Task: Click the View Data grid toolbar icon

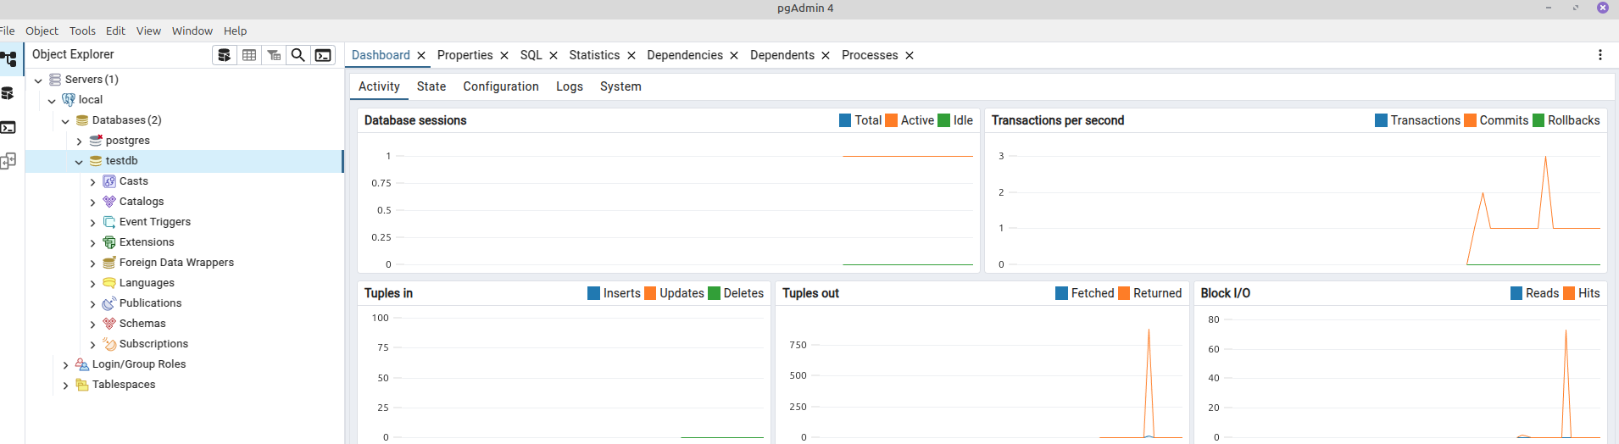Action: click(249, 55)
